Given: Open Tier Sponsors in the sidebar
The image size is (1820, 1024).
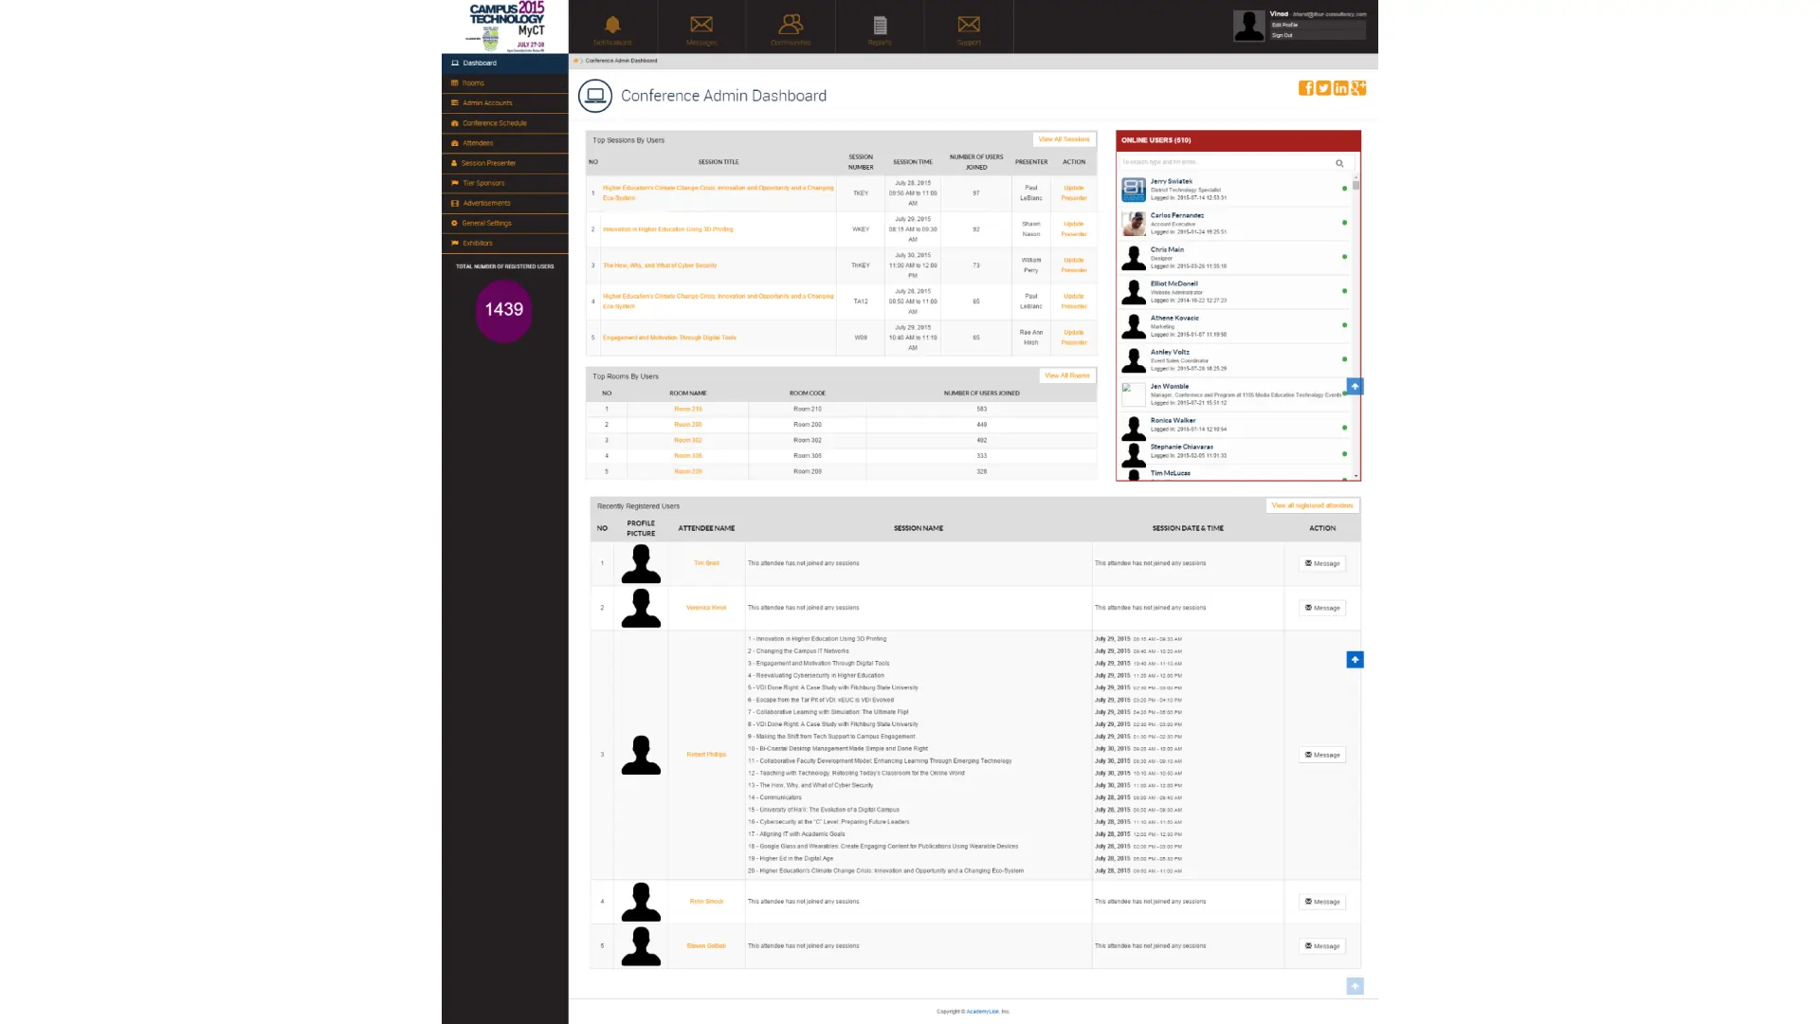Looking at the screenshot, I should [x=504, y=183].
